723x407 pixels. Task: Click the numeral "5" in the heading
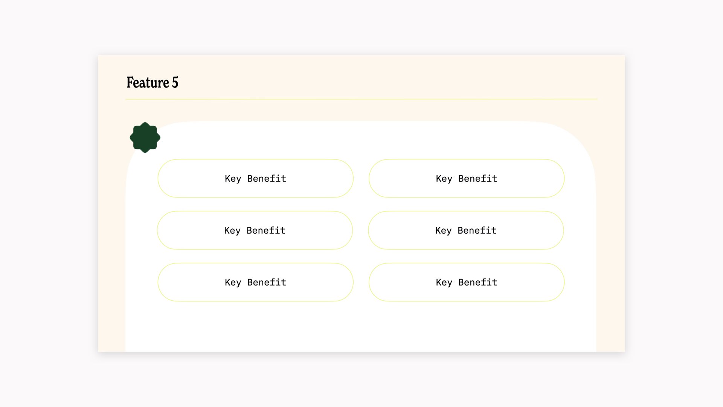175,83
